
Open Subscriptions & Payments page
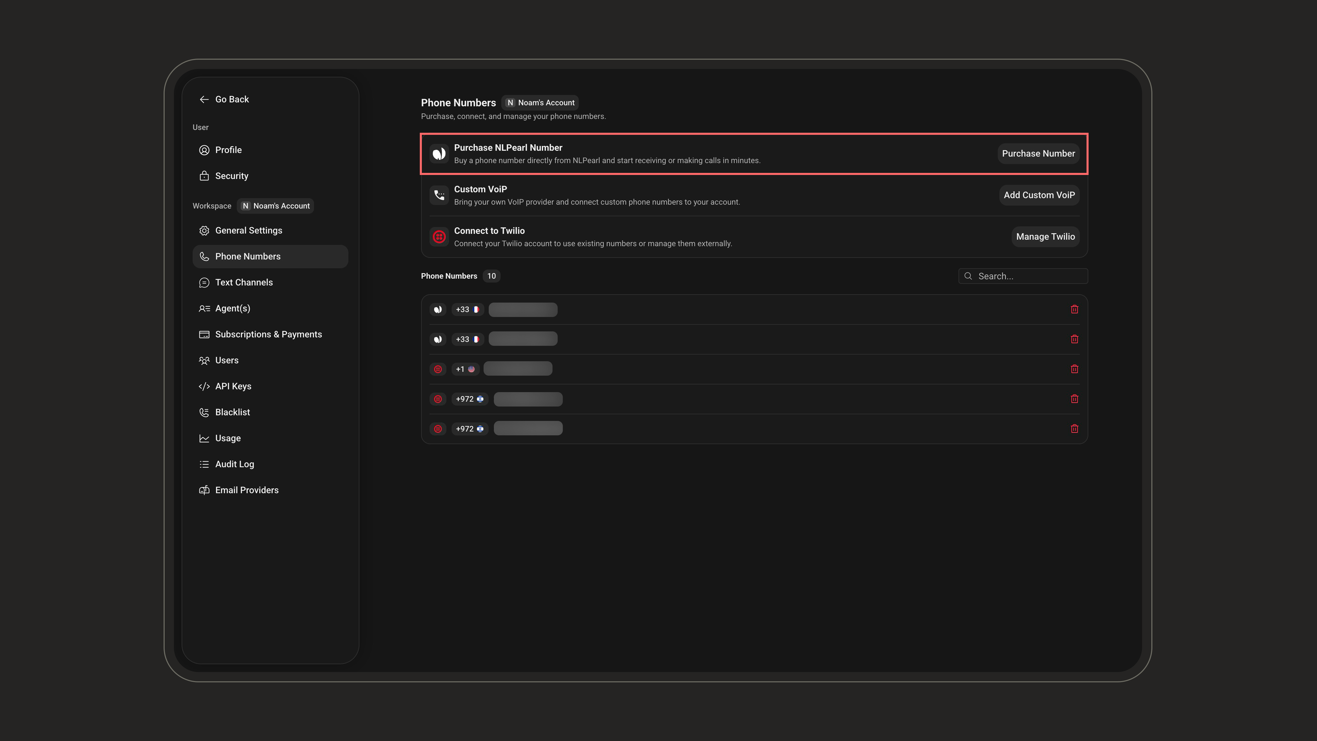click(270, 334)
